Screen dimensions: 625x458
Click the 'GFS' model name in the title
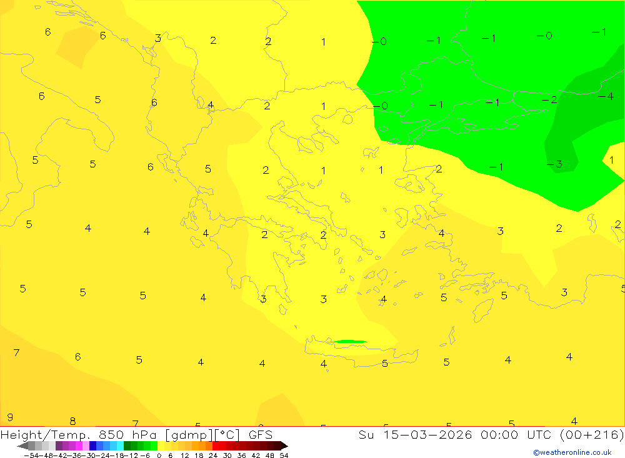pos(260,434)
